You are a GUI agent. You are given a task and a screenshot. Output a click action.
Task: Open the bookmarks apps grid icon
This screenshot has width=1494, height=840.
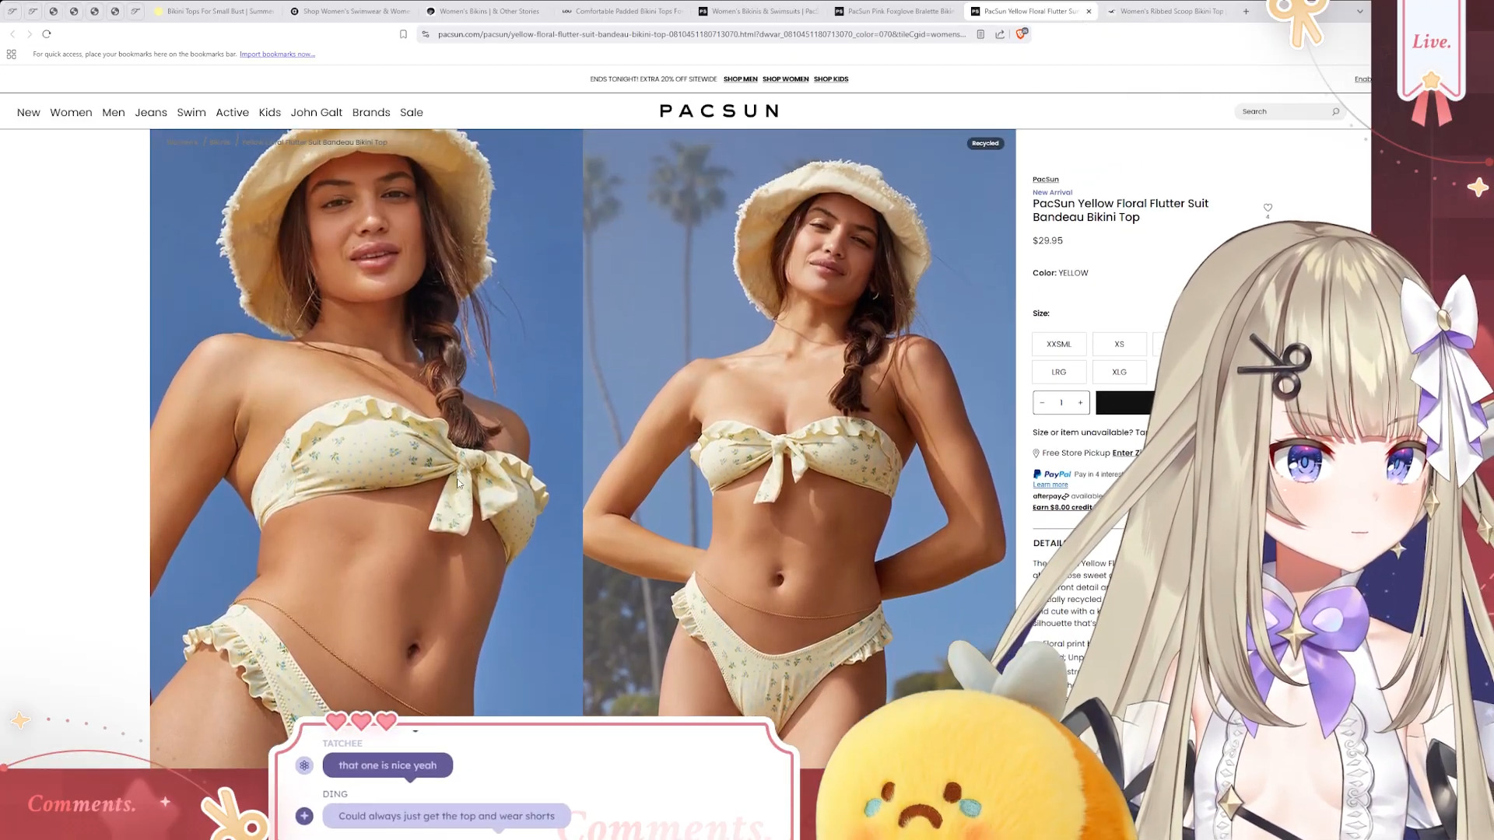(x=11, y=54)
